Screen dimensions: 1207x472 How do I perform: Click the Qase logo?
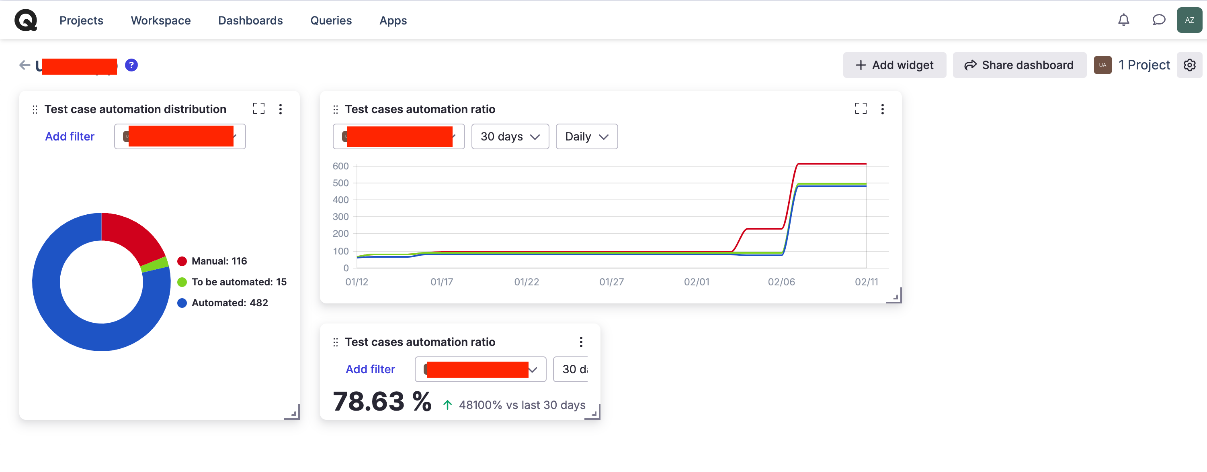25,20
